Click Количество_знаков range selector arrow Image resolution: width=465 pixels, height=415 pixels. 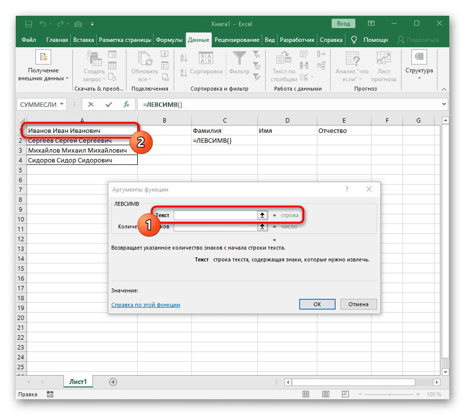[262, 226]
